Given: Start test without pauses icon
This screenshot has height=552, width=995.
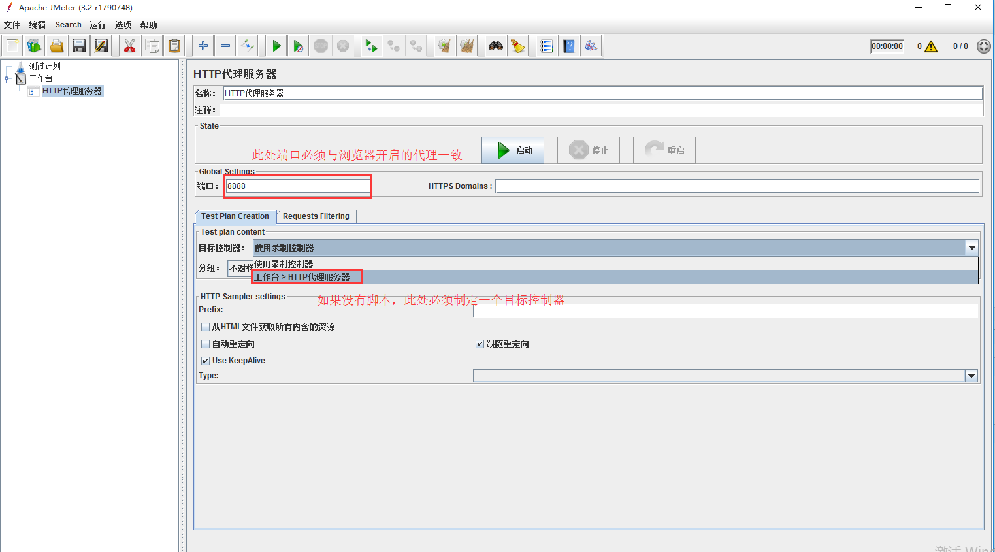Looking at the screenshot, I should pos(299,46).
